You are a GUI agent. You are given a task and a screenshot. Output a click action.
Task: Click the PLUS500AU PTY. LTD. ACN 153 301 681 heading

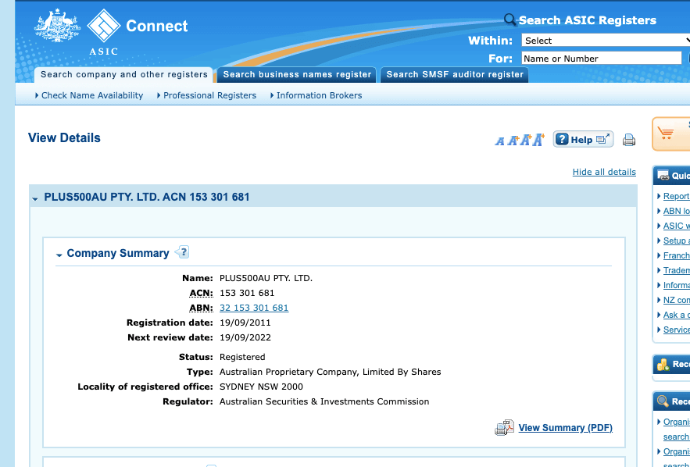point(147,197)
